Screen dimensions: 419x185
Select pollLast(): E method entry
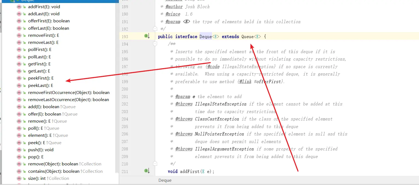[40, 57]
